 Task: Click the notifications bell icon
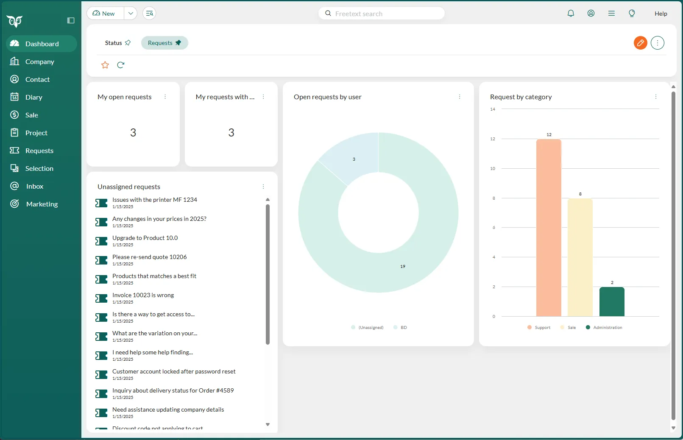point(571,13)
